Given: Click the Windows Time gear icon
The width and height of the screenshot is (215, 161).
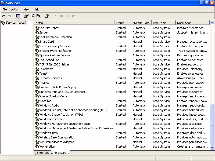Looking at the screenshot, I should [37, 133].
